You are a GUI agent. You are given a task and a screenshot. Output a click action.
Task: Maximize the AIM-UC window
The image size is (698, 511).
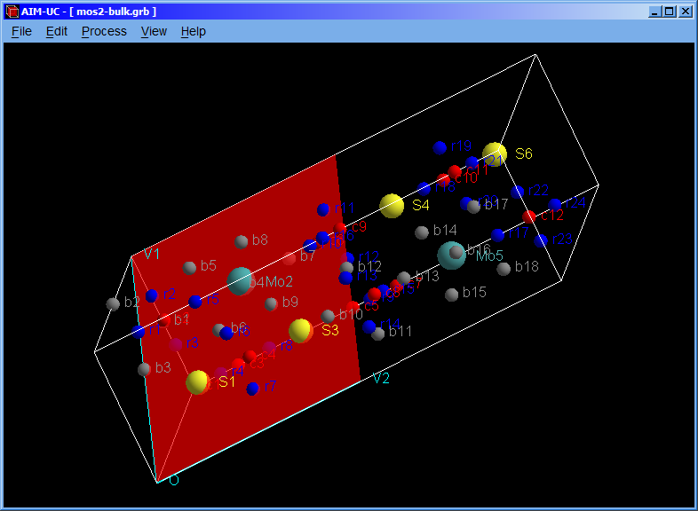pyautogui.click(x=669, y=12)
